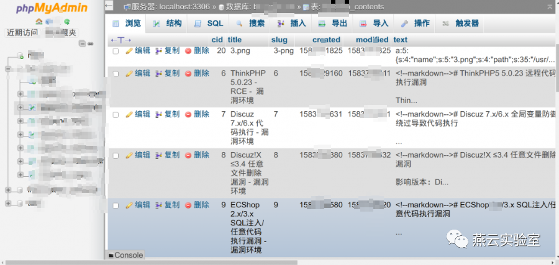Click the copy icon for ThinkPHP 5.0.23 row
Viewport: 559px width, 265px height.
(158, 73)
